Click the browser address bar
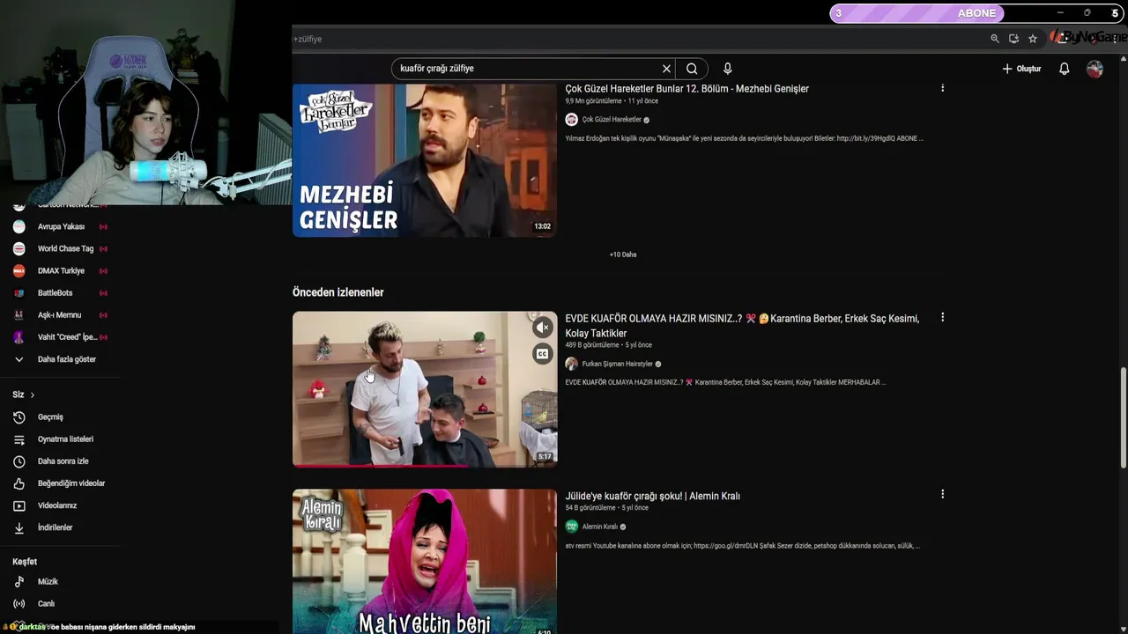 pyautogui.click(x=634, y=39)
